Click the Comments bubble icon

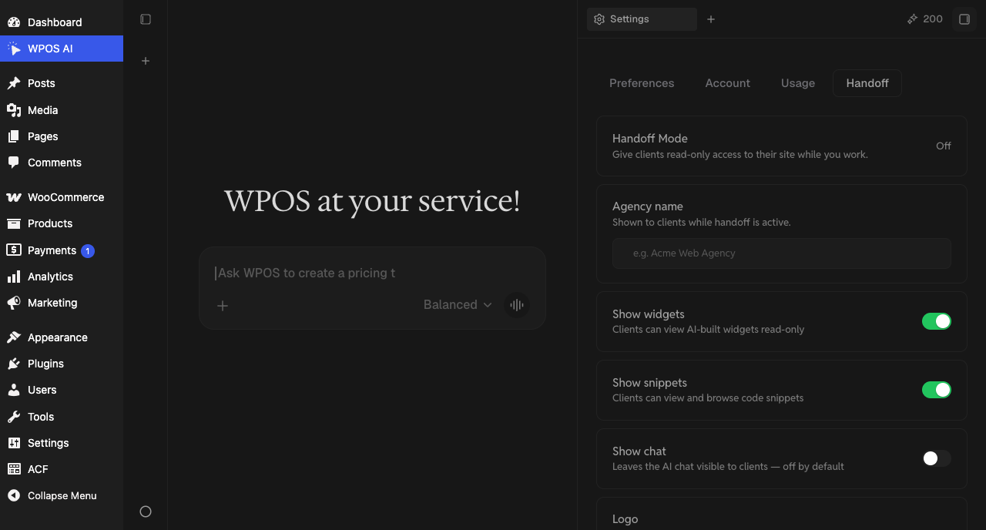click(x=14, y=163)
